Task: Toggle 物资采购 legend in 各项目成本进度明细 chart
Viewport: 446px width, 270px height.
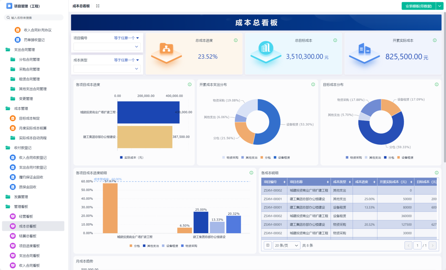Action: point(189,246)
